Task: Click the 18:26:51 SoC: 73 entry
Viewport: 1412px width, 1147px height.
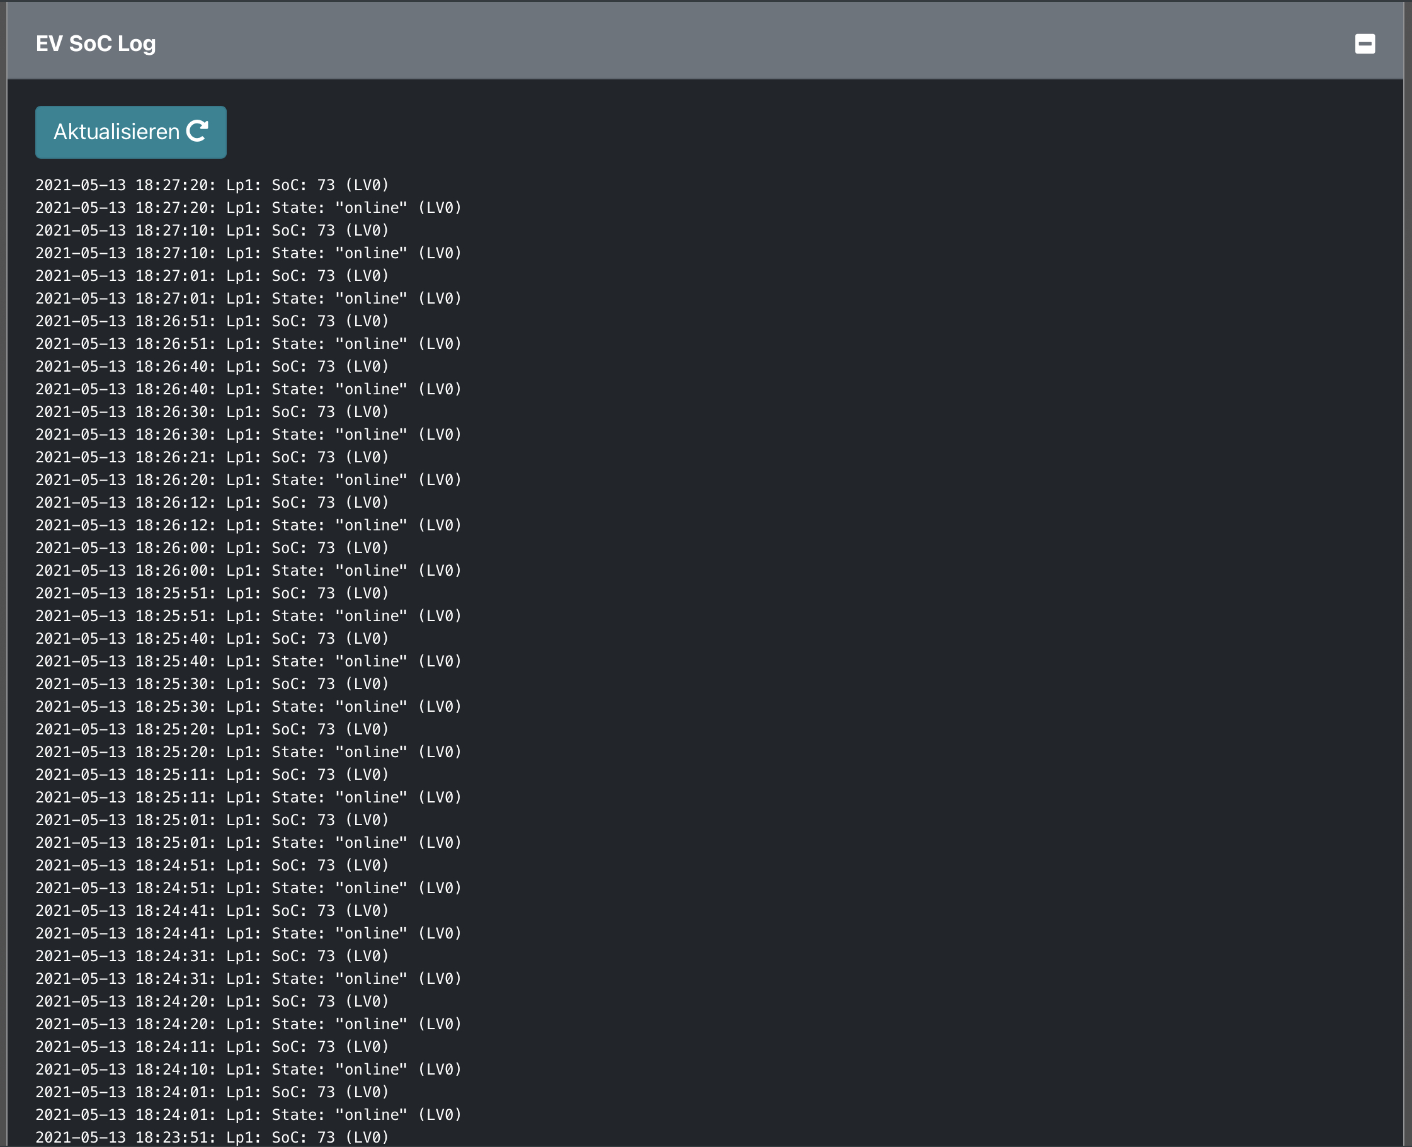Action: pyautogui.click(x=212, y=321)
